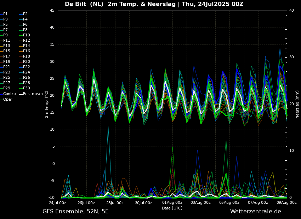This screenshot has width=301, height=219.
Task: Click the 09Aug 00z date tick
Action: tap(286, 203)
